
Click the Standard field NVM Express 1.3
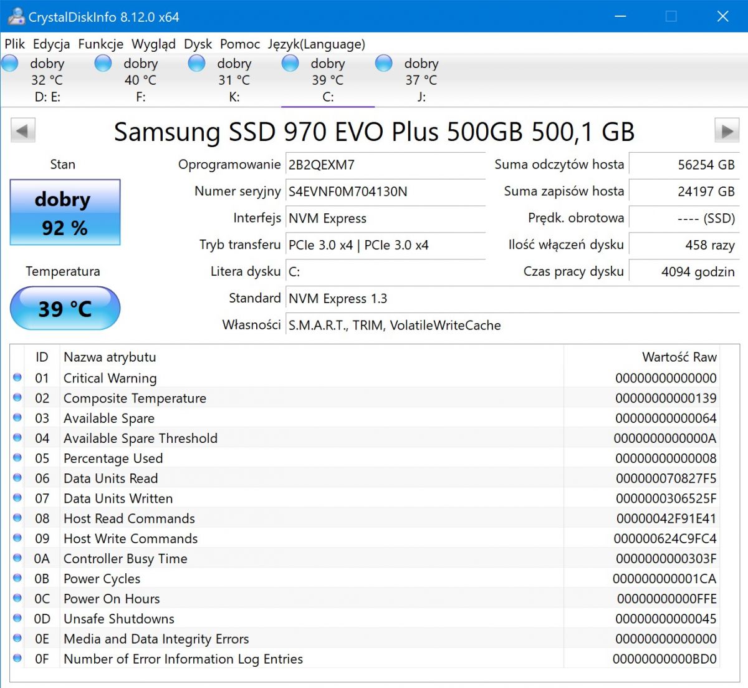point(512,299)
